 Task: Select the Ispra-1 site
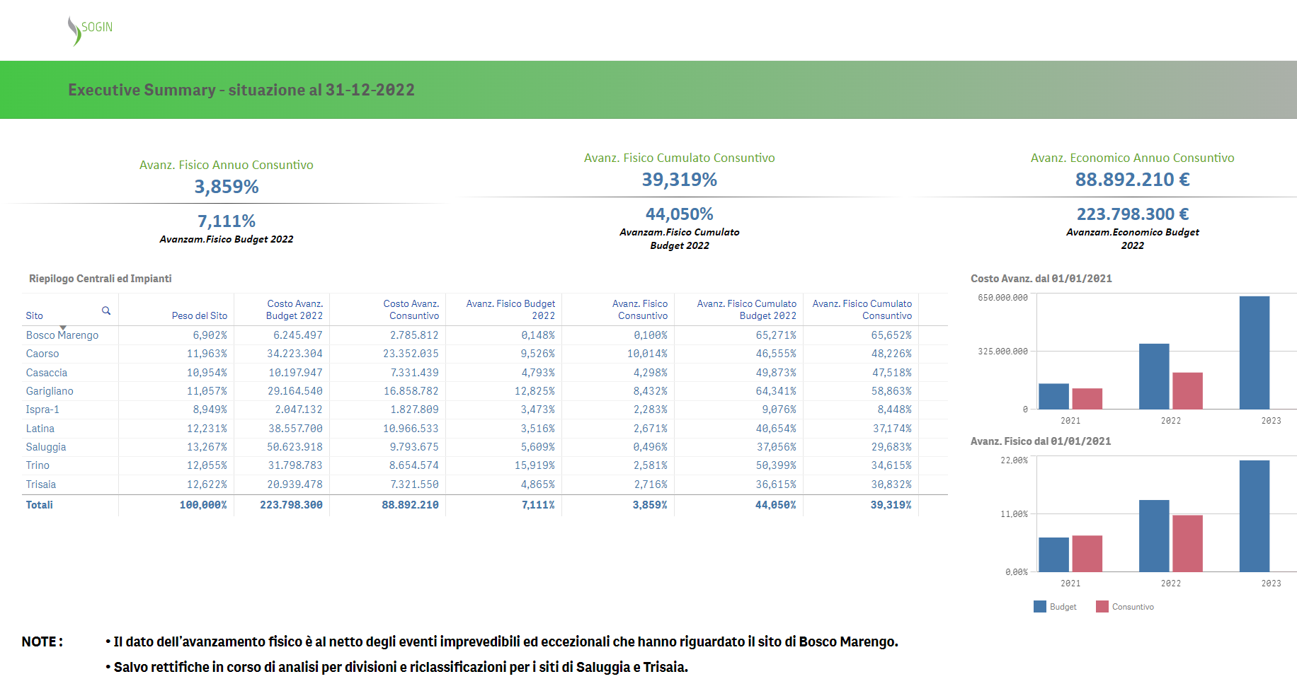point(42,410)
